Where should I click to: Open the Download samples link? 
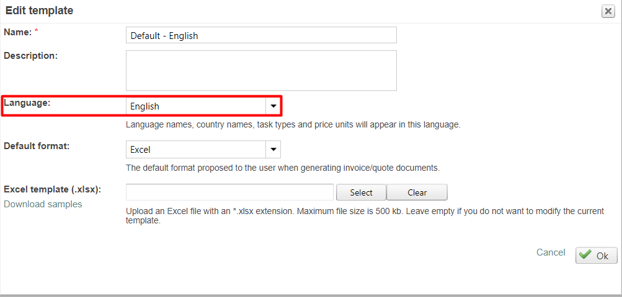43,204
